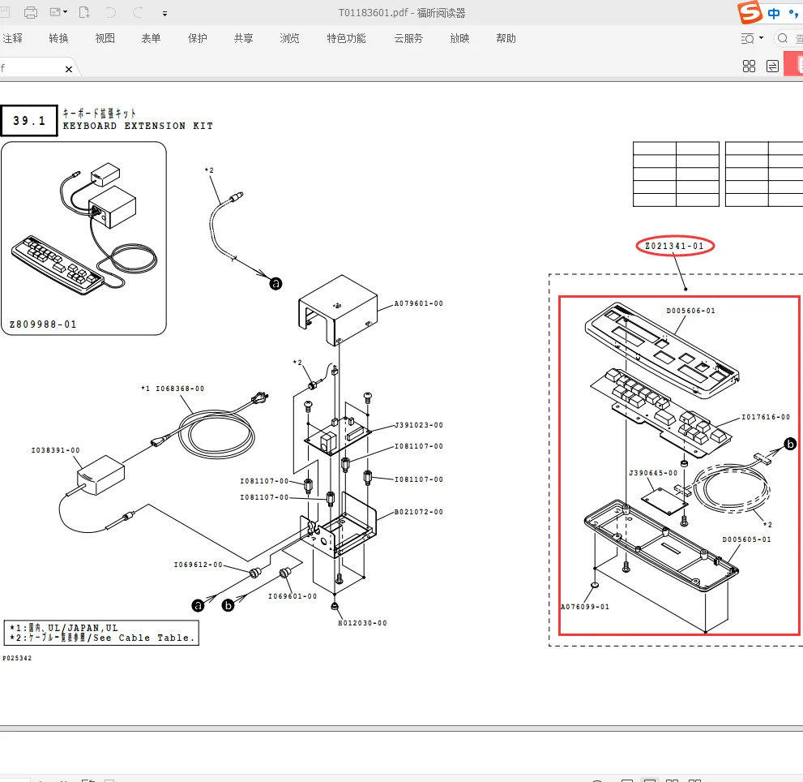Open the 视图 menu
This screenshot has width=803, height=782.
pos(105,38)
